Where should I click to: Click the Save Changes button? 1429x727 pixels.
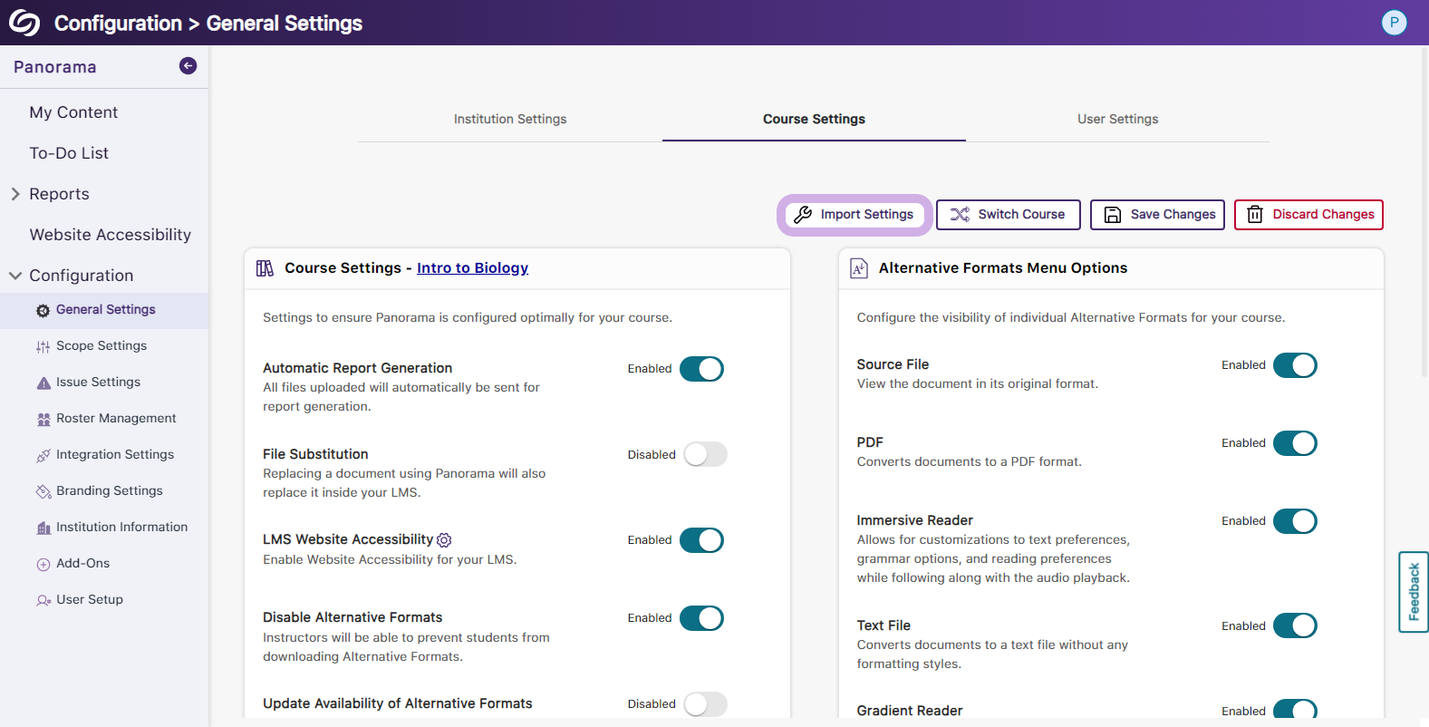click(x=1157, y=215)
